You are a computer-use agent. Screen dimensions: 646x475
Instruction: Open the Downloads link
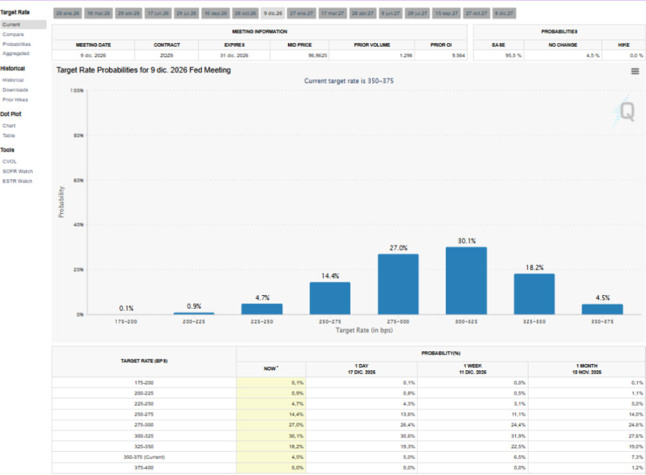click(15, 90)
